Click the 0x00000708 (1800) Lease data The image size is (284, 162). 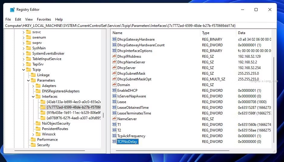[252, 102]
